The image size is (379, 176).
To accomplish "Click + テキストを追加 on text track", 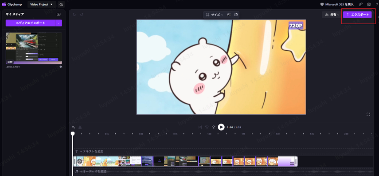I will click(92, 151).
